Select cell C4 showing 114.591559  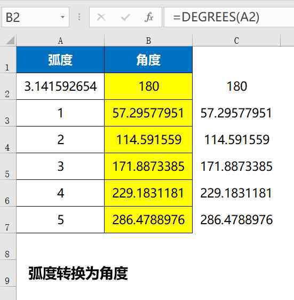pyautogui.click(x=236, y=139)
